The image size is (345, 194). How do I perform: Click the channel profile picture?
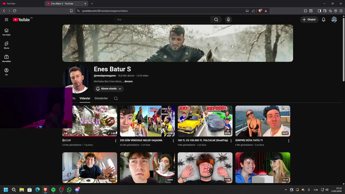[77, 79]
